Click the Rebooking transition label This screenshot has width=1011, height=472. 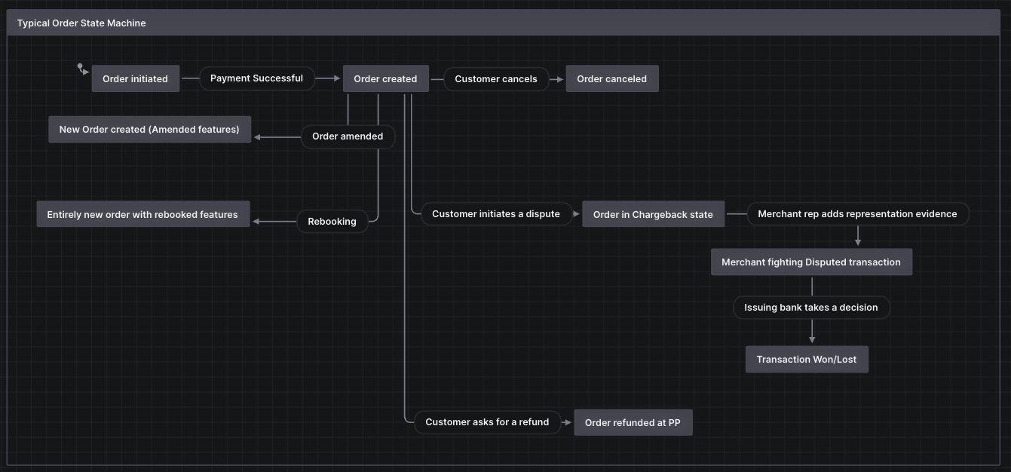coord(332,222)
